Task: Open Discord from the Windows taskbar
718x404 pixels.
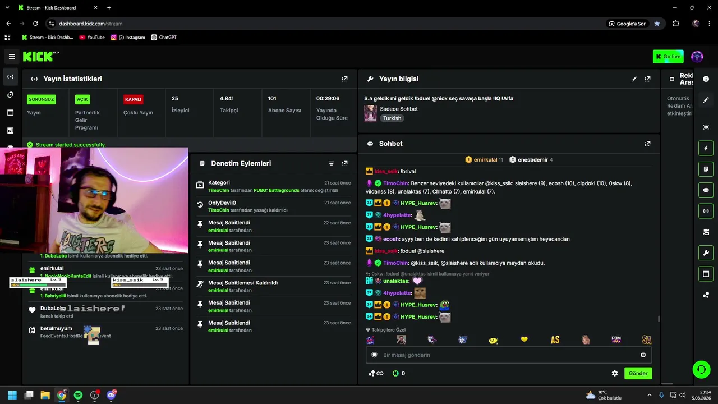Action: pos(111,395)
